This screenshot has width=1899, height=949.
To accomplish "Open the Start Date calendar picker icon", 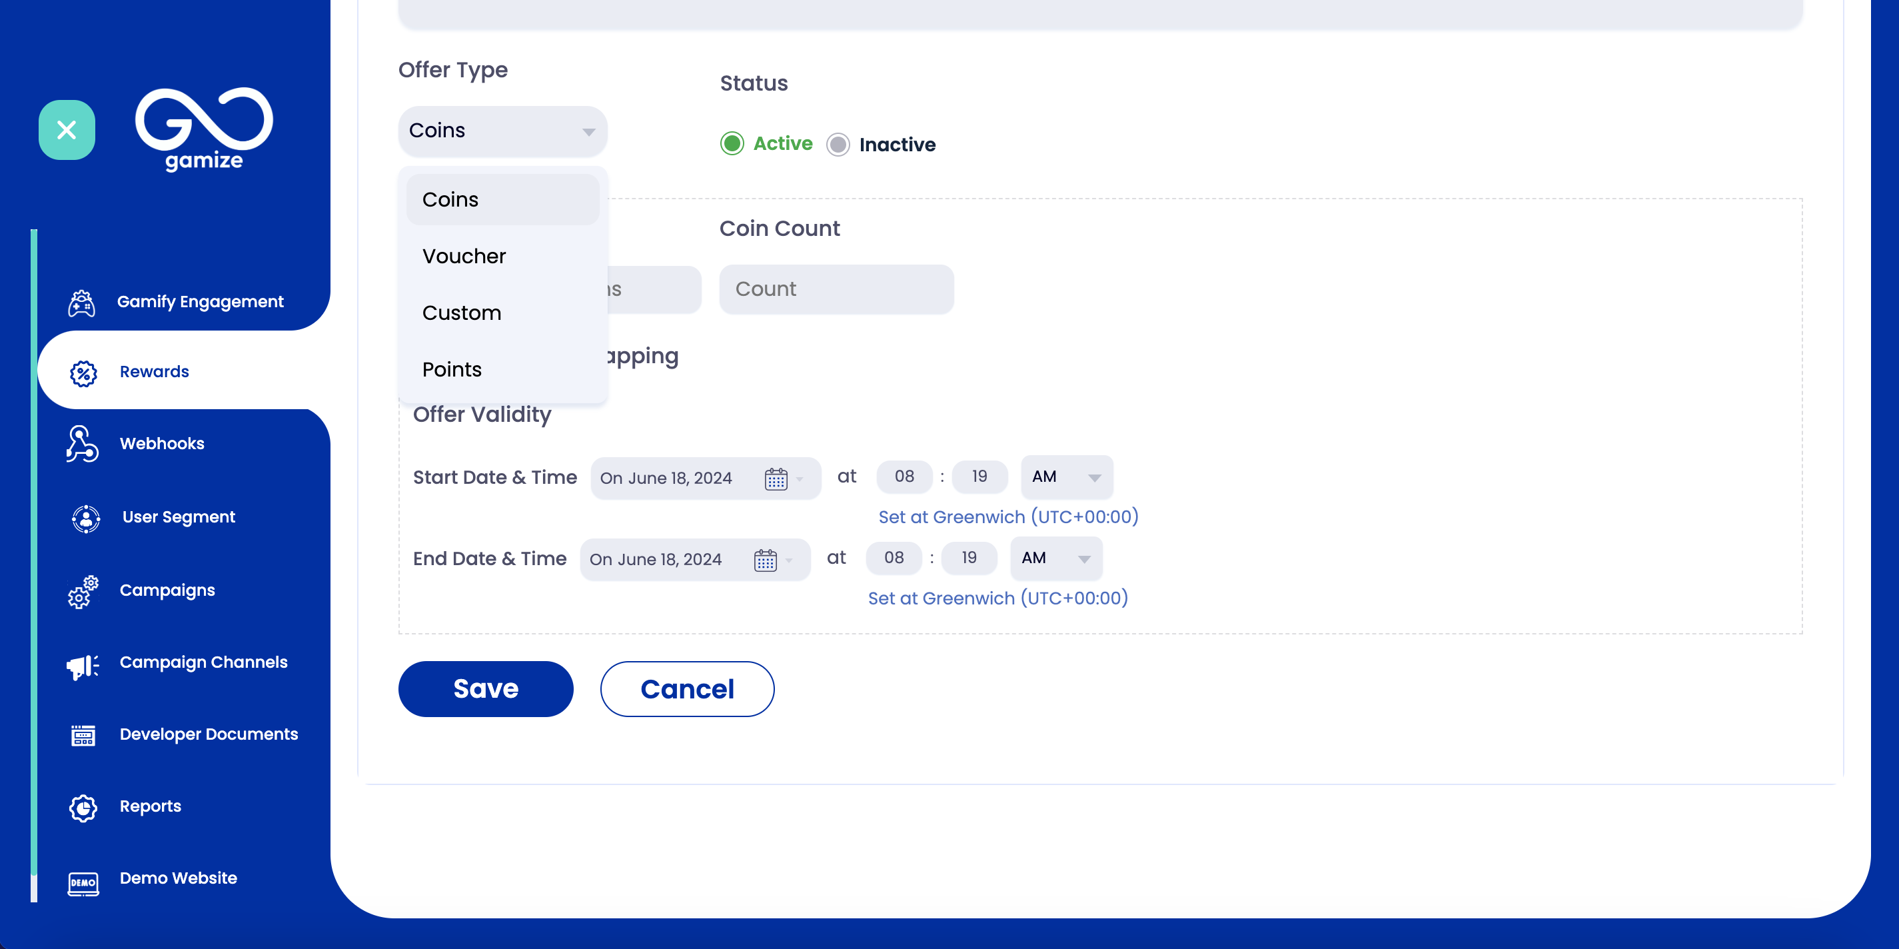I will 776,478.
